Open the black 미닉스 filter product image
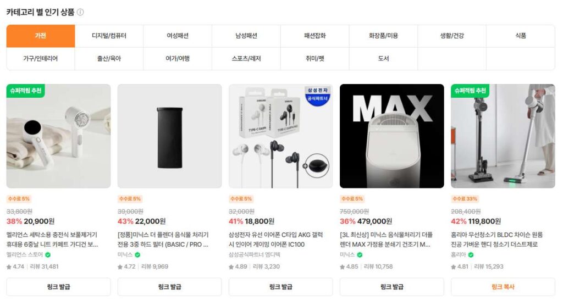Viewport: 563px width, 306px height. (x=169, y=136)
